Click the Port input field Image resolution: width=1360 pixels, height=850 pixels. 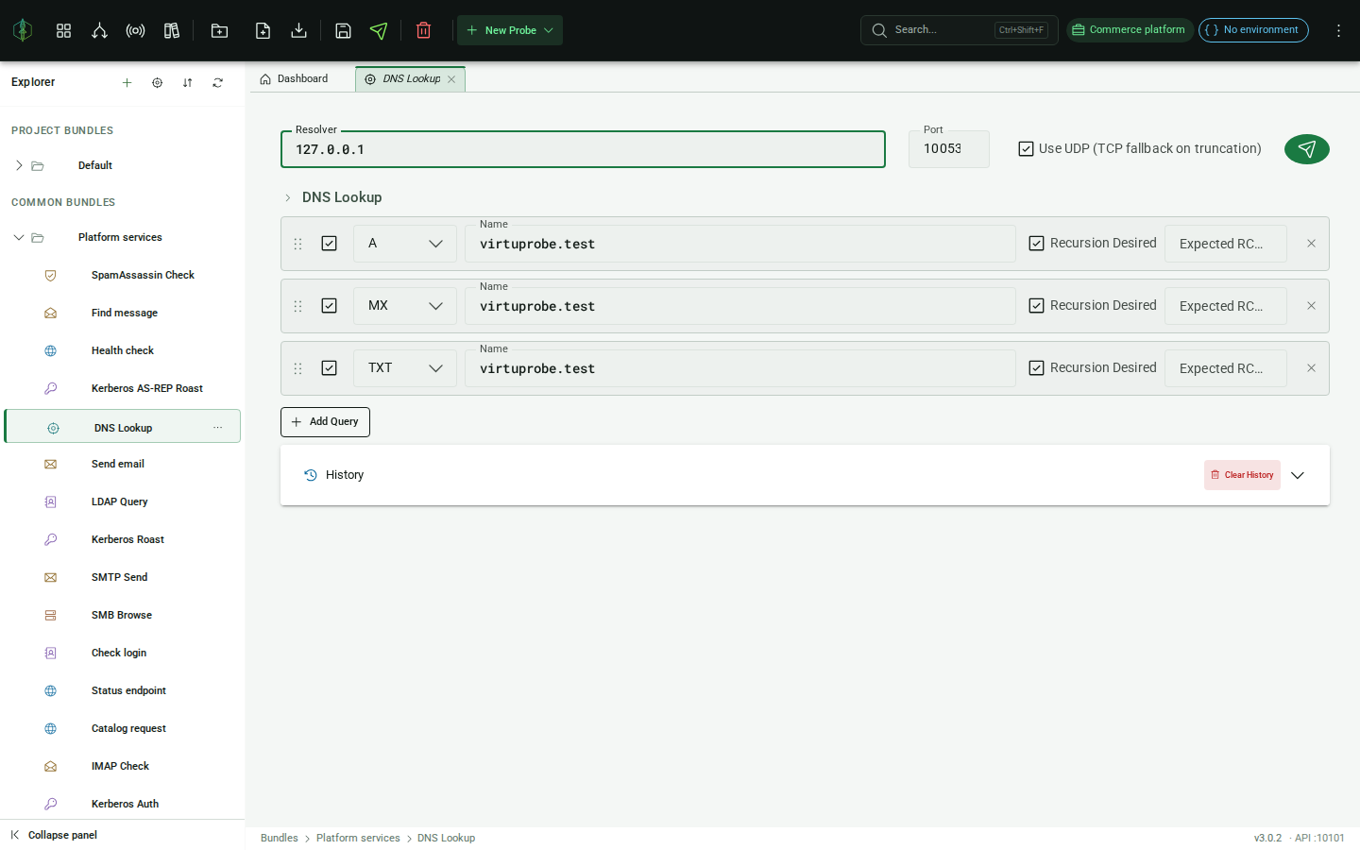coord(948,149)
